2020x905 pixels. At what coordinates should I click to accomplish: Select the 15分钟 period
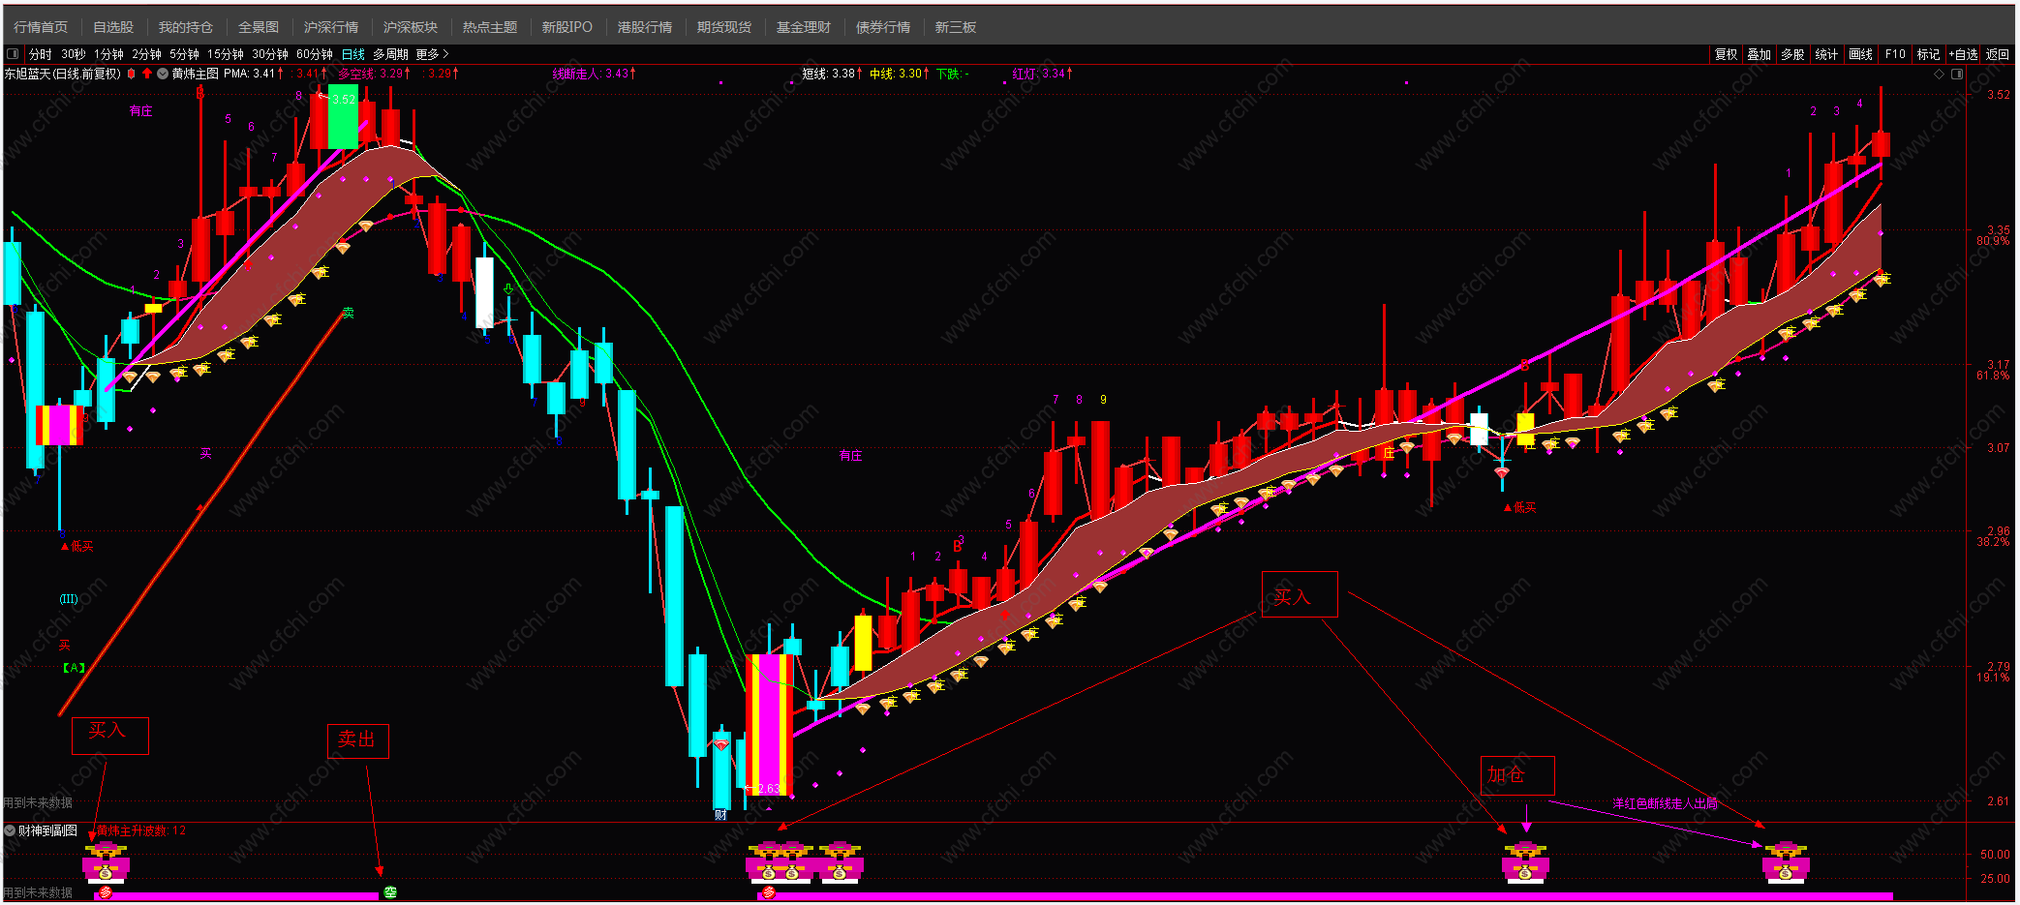pyautogui.click(x=226, y=54)
